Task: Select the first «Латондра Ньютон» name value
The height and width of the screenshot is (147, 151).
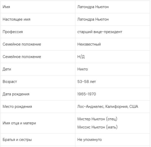Action: click(x=93, y=7)
